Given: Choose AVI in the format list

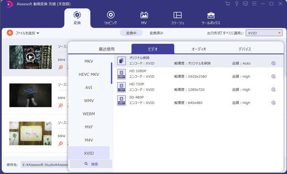Looking at the screenshot, I should point(89,88).
